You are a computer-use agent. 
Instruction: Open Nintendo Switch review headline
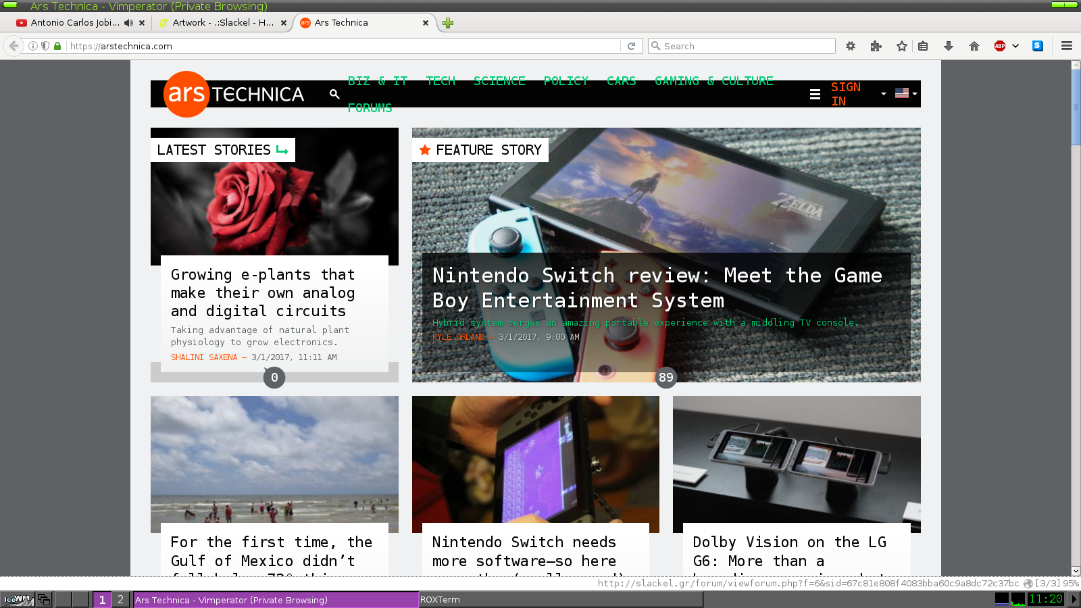[x=657, y=288]
